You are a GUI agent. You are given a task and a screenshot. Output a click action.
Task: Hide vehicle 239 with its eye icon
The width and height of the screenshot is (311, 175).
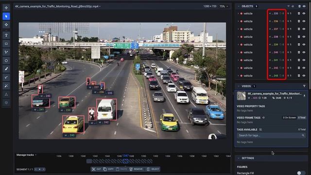click(304, 44)
